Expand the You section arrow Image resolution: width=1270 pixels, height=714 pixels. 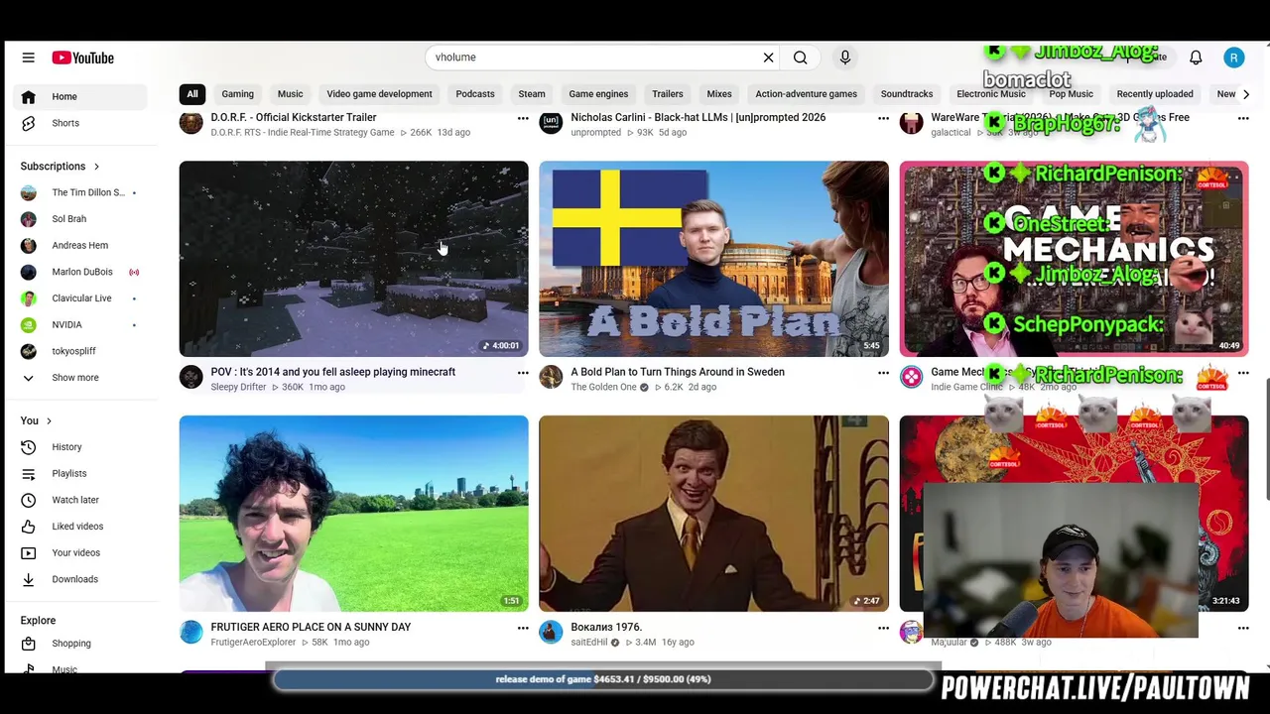pyautogui.click(x=48, y=421)
